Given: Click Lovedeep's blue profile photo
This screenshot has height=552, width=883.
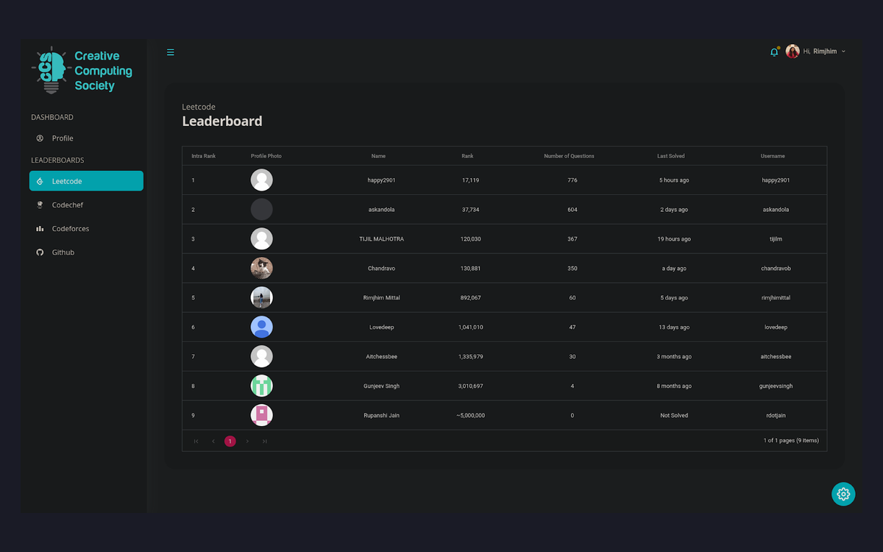Looking at the screenshot, I should [262, 328].
